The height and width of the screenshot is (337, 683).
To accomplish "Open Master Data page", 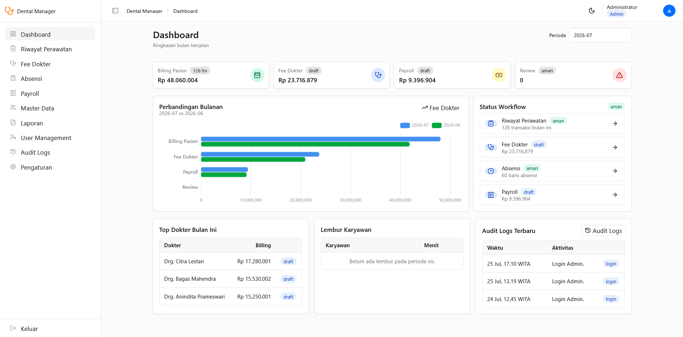I will [50, 108].
